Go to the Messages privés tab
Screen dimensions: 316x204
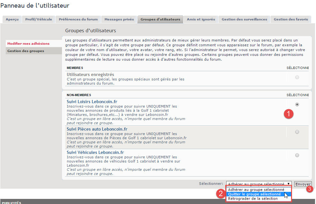click(x=119, y=19)
